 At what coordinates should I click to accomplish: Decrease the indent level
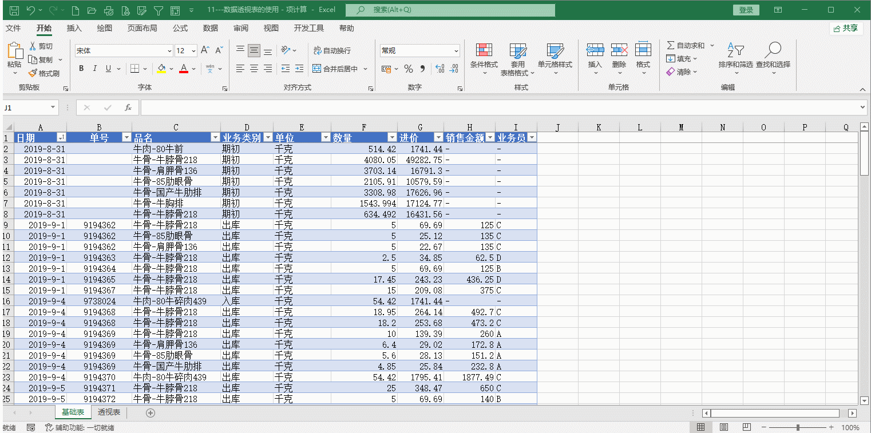[285, 69]
